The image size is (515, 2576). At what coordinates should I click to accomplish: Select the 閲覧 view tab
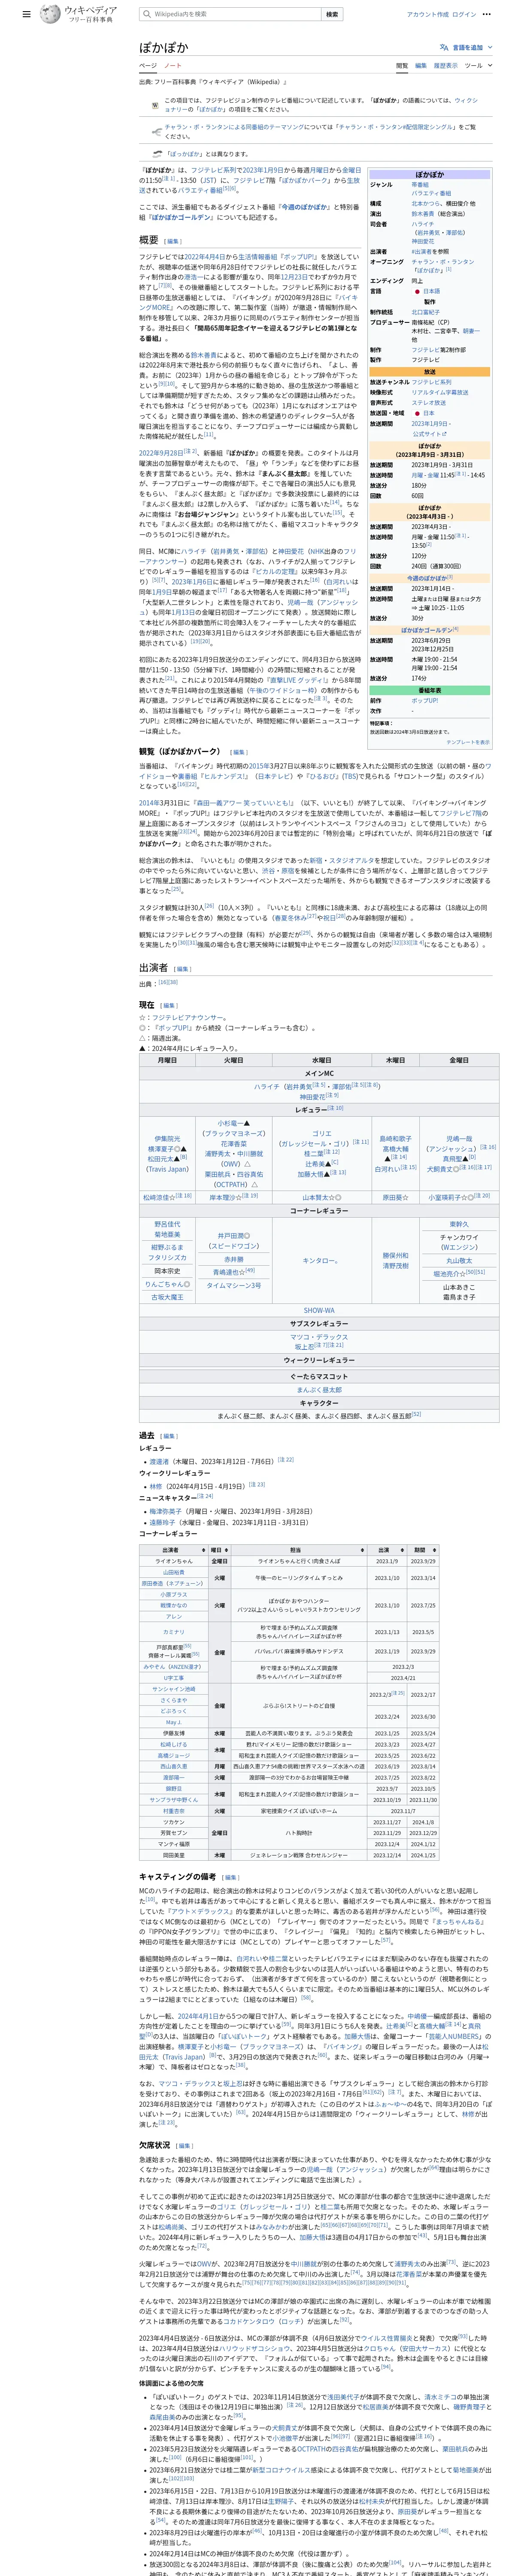pos(402,65)
